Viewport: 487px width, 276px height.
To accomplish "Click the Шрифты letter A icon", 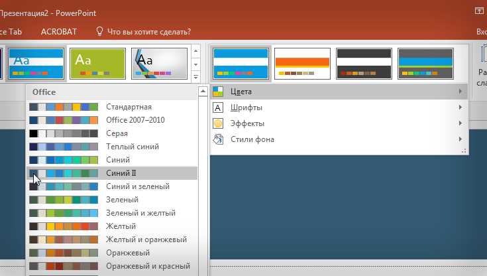I will (x=218, y=107).
